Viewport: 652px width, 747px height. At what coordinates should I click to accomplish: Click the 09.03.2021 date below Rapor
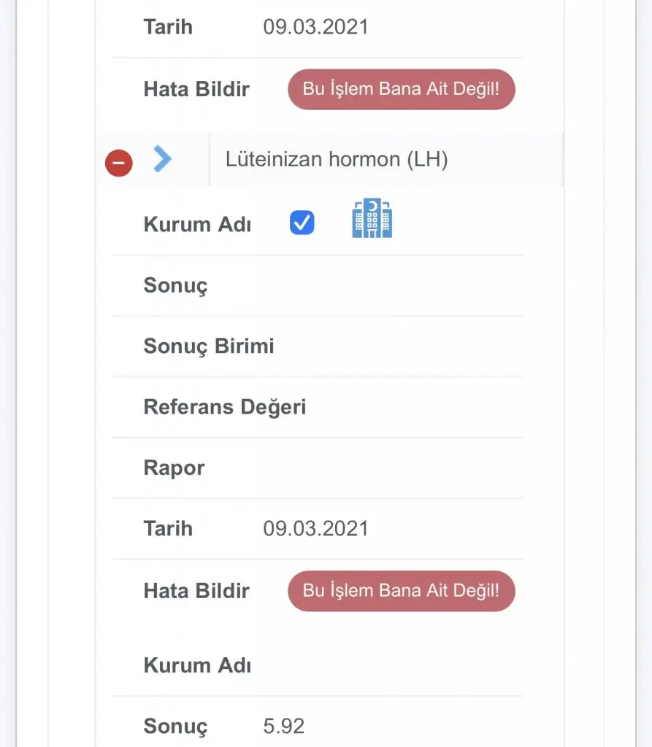[315, 528]
